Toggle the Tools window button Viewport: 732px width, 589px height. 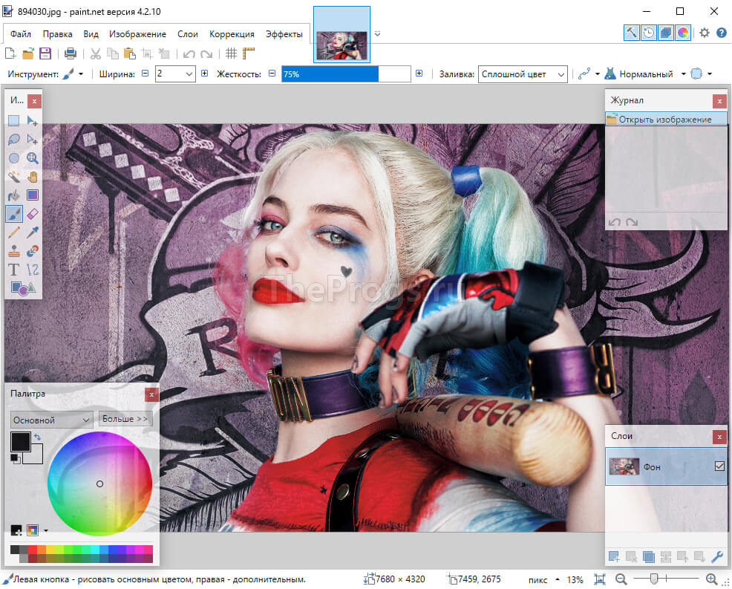[x=632, y=33]
